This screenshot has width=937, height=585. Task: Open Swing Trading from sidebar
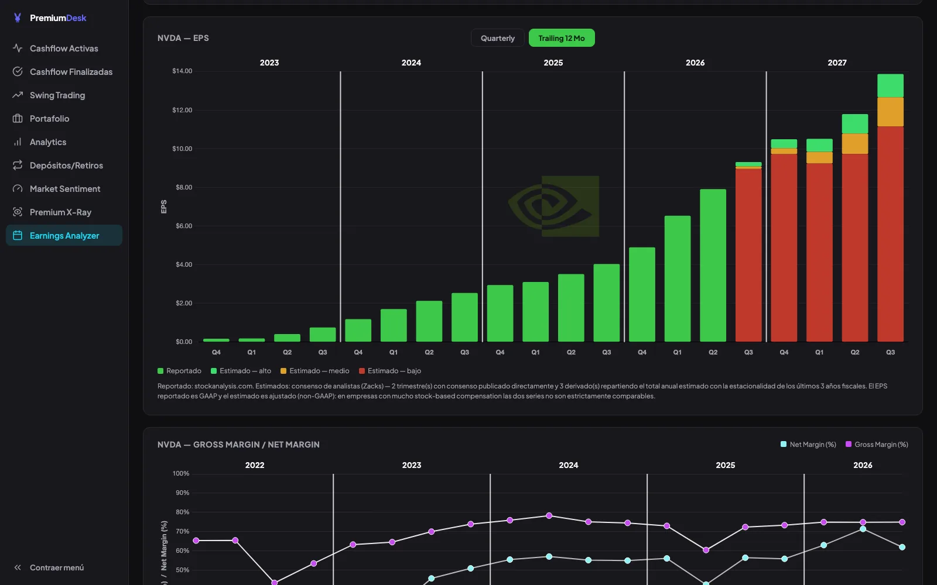click(64, 95)
